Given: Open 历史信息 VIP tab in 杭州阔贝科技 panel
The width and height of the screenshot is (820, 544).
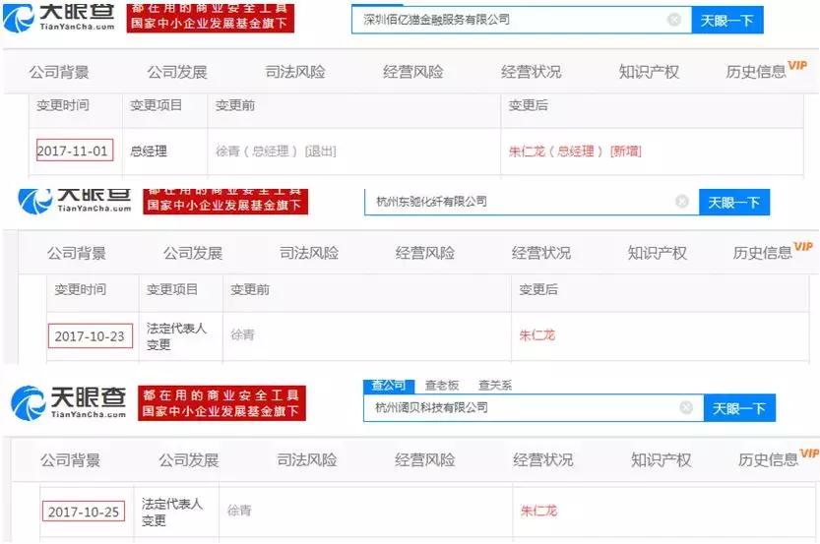Looking at the screenshot, I should click(779, 457).
